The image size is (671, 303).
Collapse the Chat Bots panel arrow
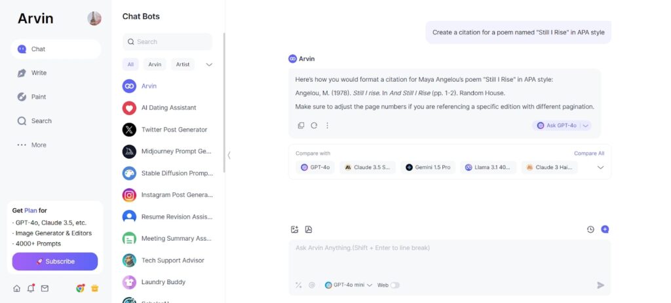coord(229,155)
